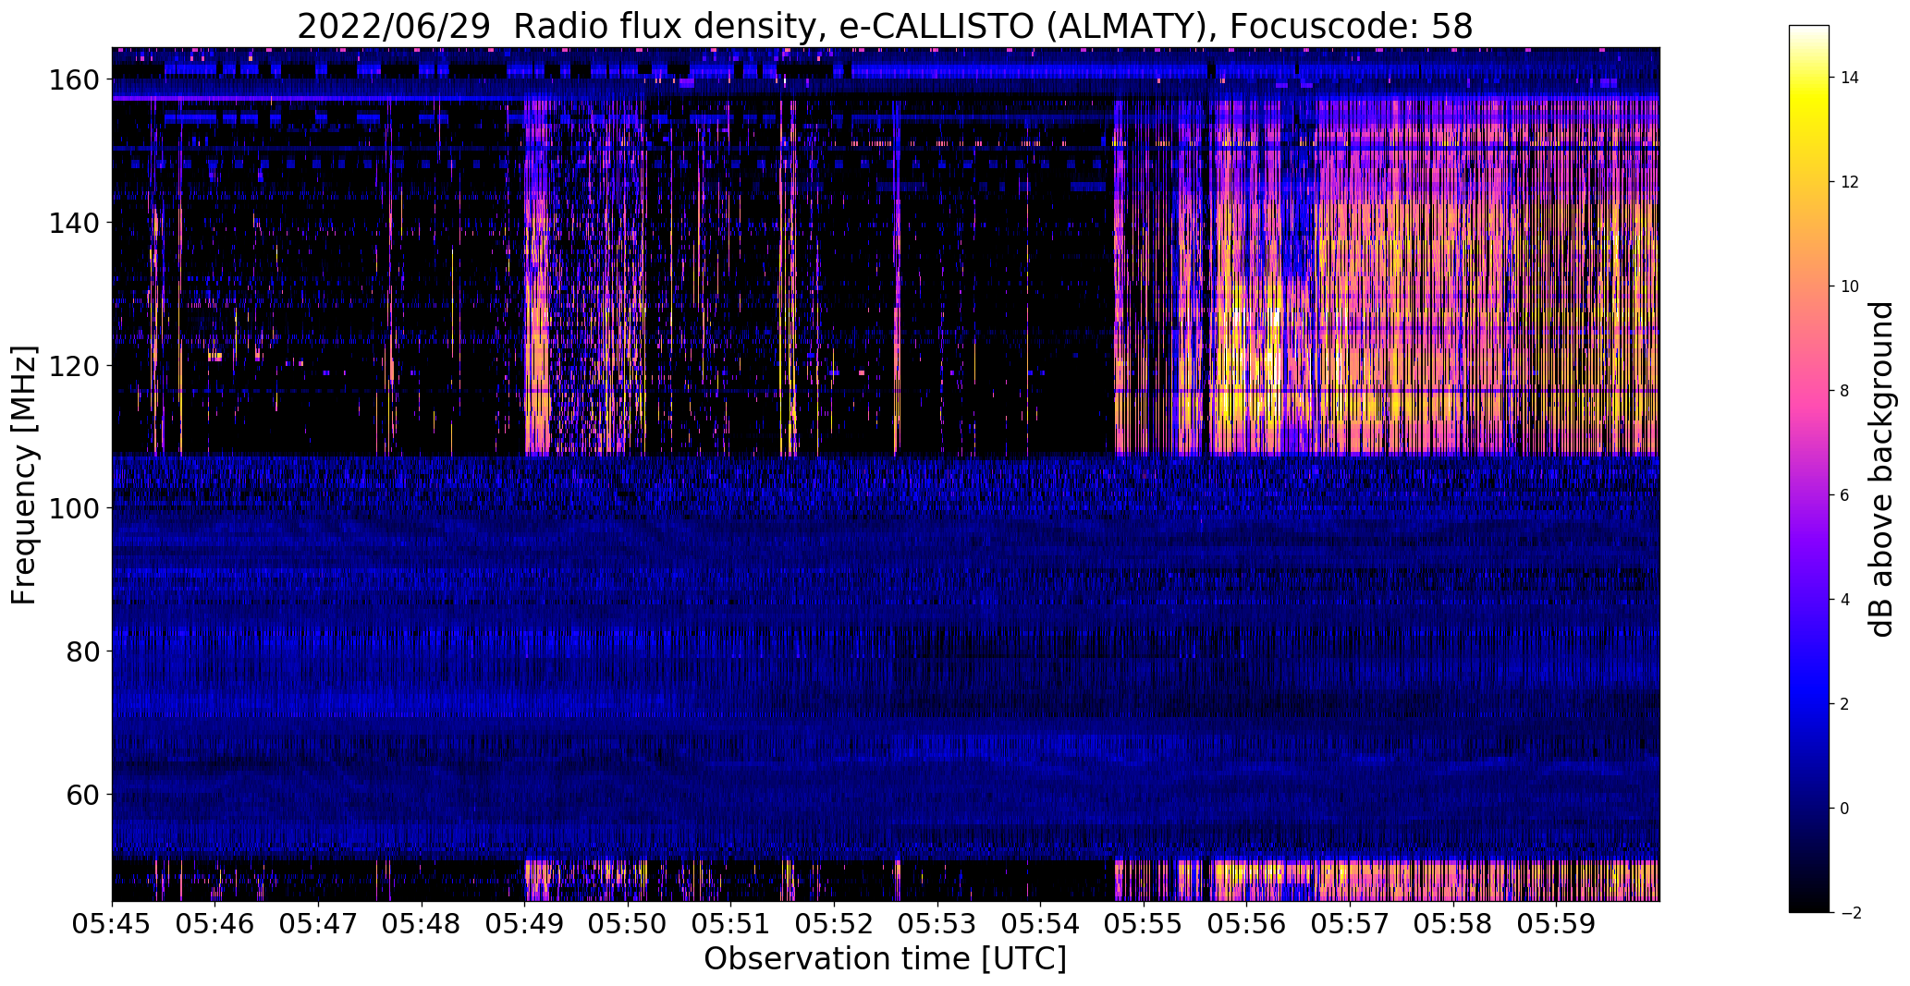This screenshot has height=986, width=1910.
Task: Click the colorbar tick value −2
Action: tap(1849, 913)
